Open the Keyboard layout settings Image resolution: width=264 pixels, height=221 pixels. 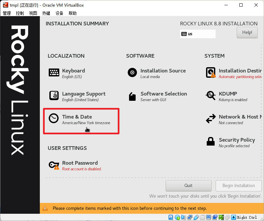click(x=67, y=73)
